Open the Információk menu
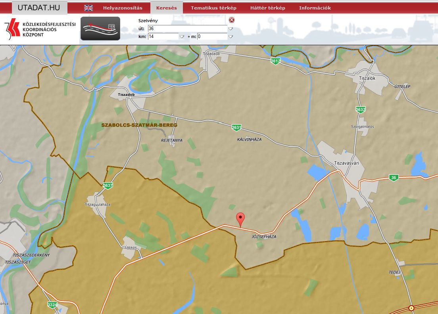 315,8
